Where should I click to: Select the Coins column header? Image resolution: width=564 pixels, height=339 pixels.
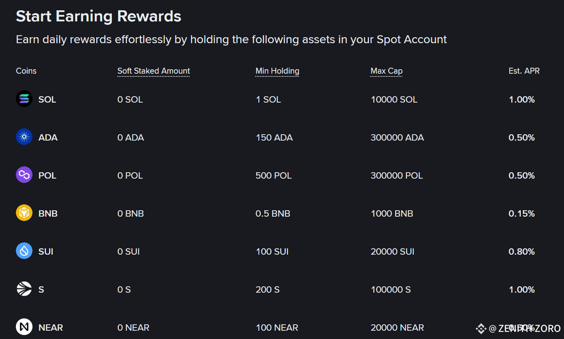(26, 71)
